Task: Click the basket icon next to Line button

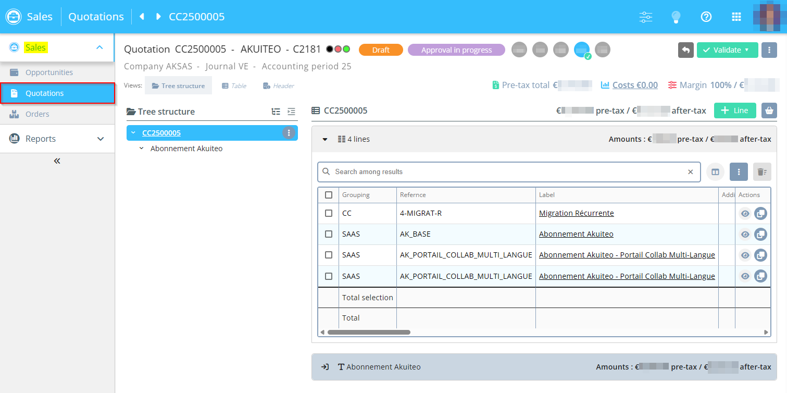Action: pyautogui.click(x=768, y=110)
